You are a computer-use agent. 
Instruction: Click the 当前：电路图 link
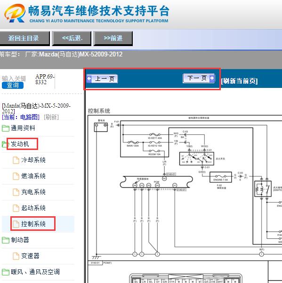click(21, 117)
